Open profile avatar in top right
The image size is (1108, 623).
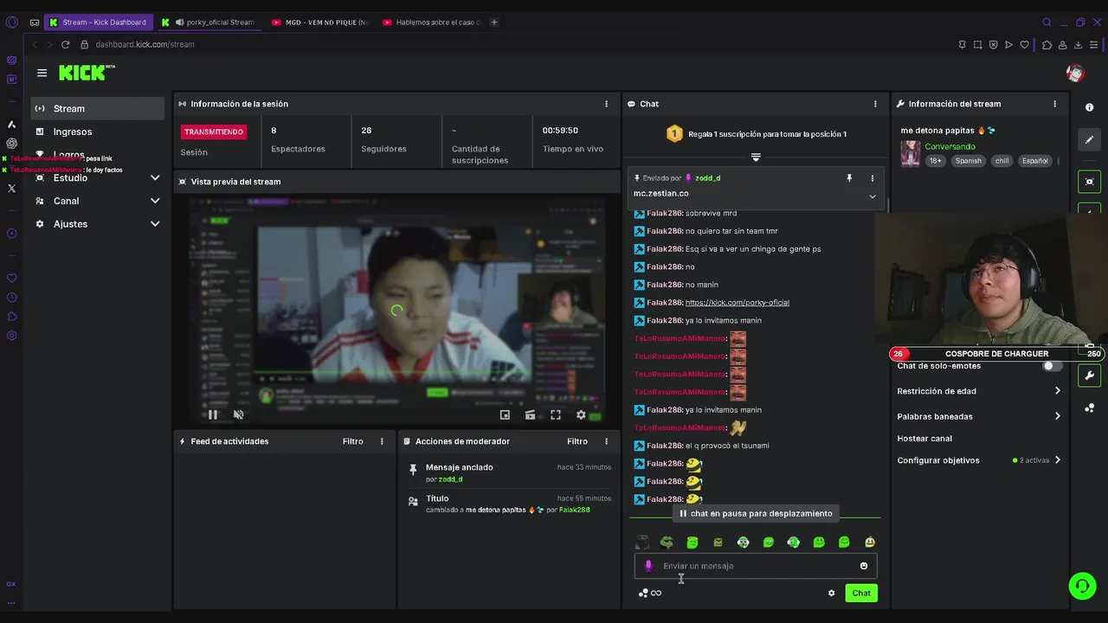coord(1075,74)
